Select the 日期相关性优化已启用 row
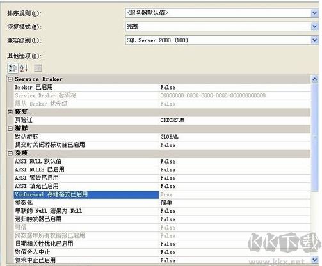The height and width of the screenshot is (266, 322). pyautogui.click(x=163, y=244)
